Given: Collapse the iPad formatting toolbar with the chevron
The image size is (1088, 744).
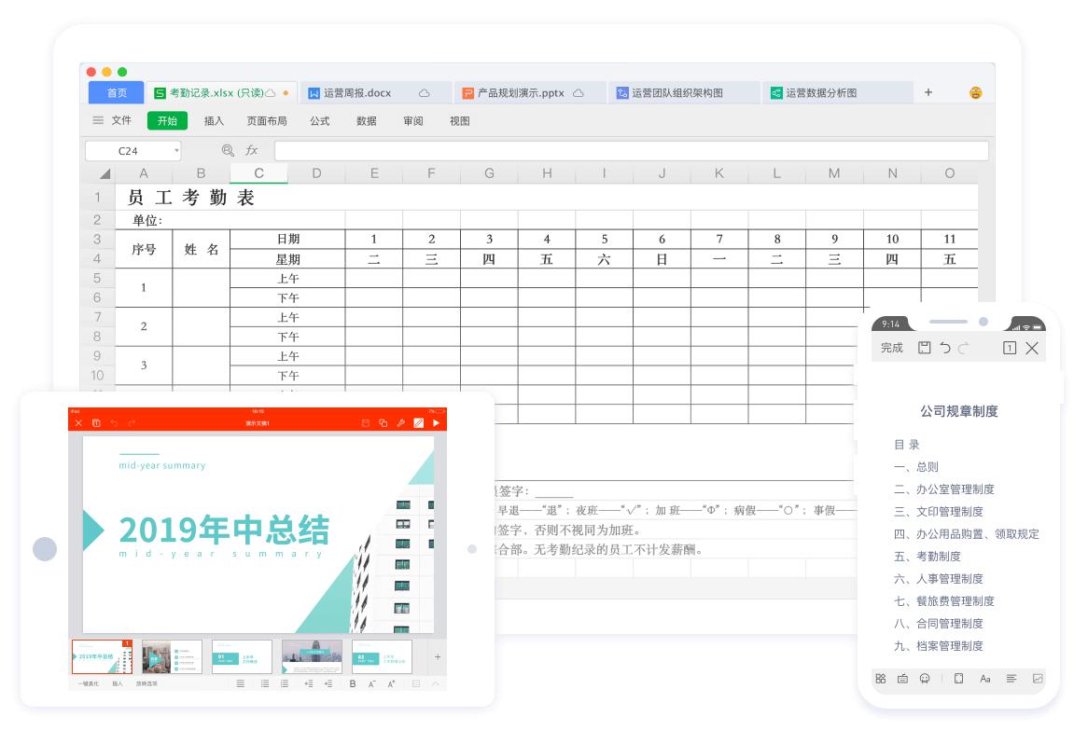Looking at the screenshot, I should [x=435, y=683].
